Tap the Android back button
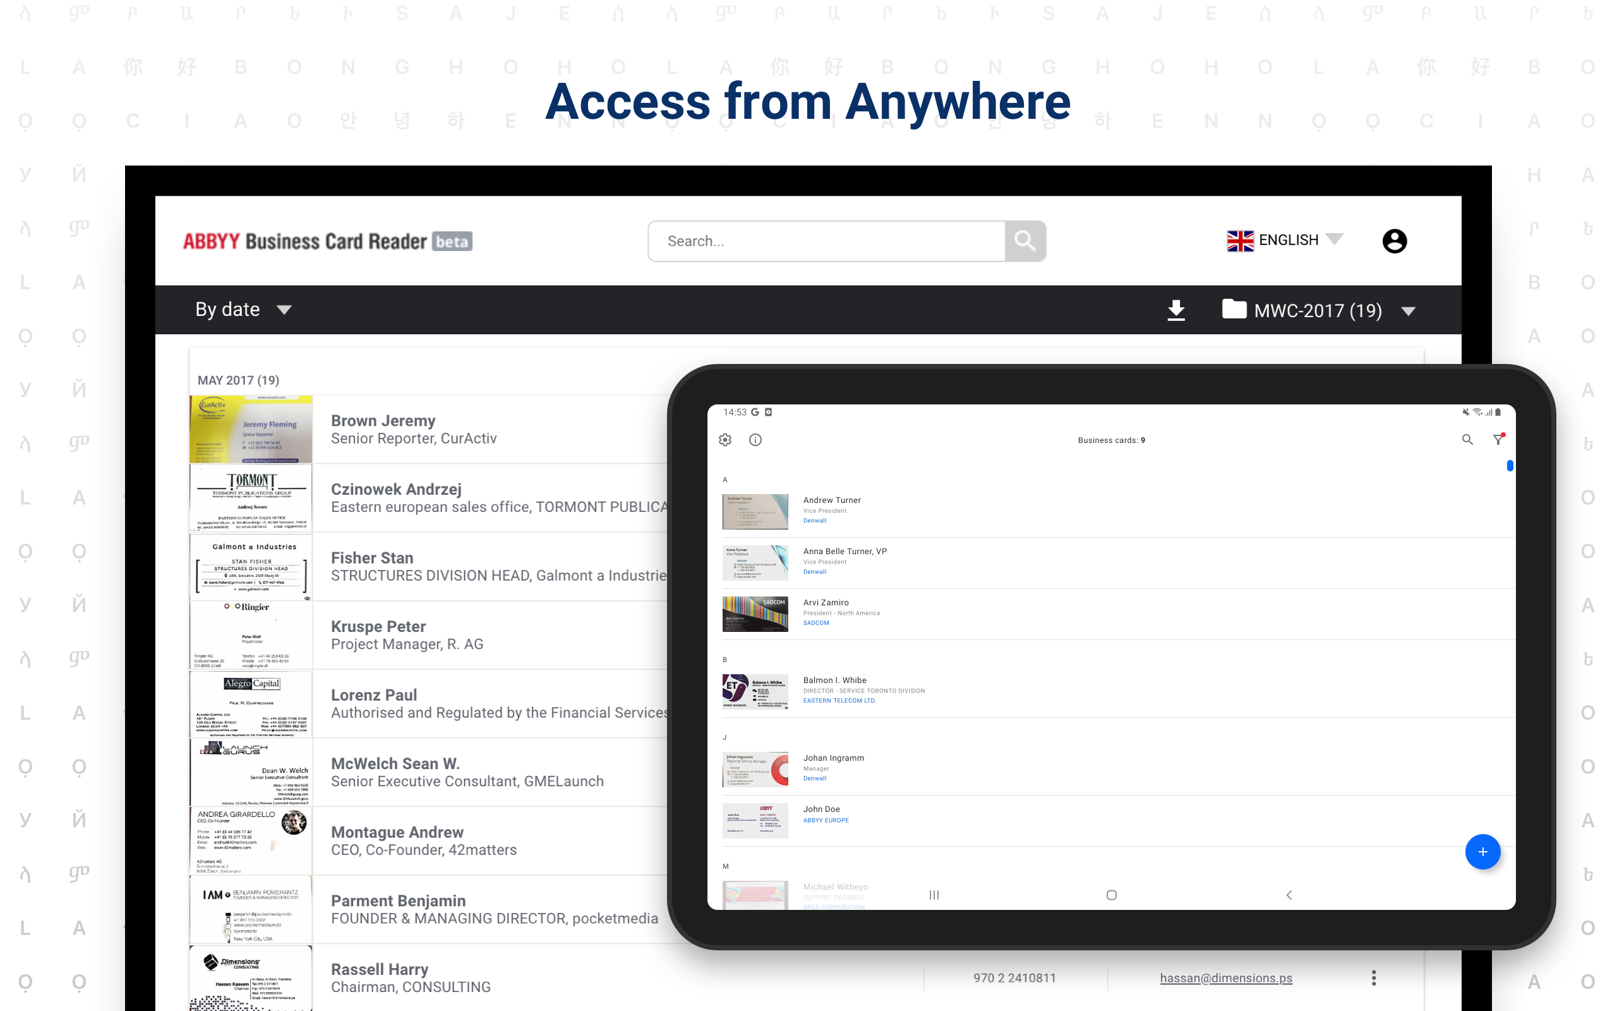Viewport: 1617px width, 1011px height. tap(1289, 895)
